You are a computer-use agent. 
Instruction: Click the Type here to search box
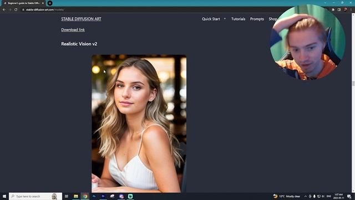35,196
